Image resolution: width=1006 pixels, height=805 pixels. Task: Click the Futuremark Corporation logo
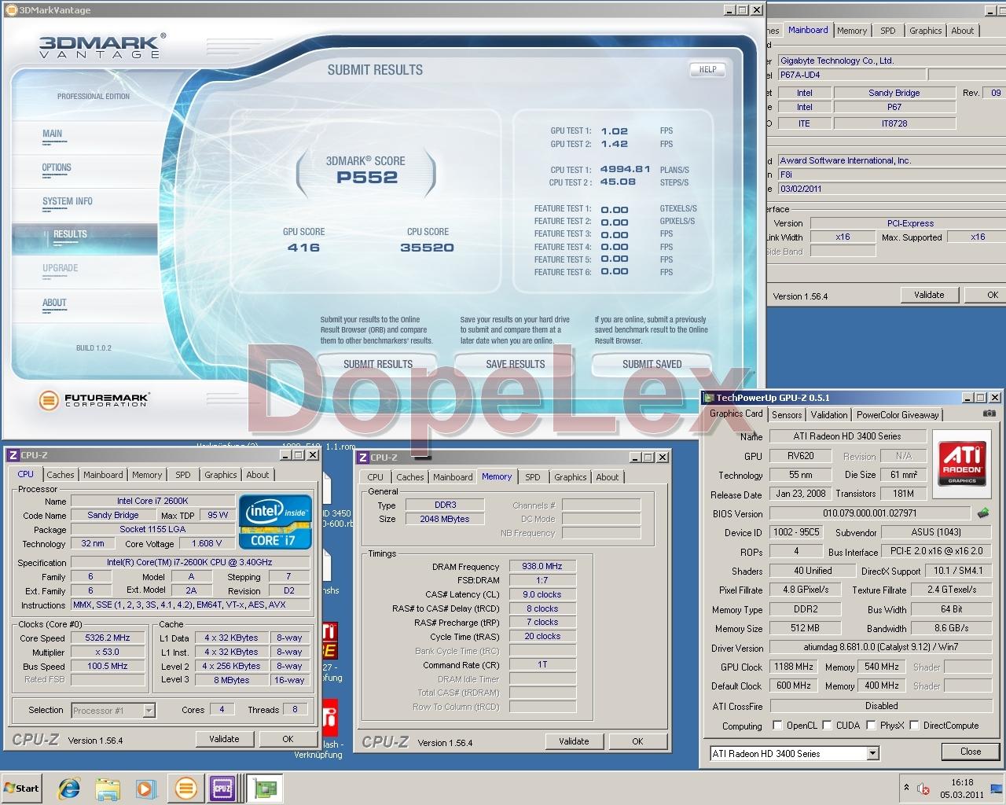point(94,400)
